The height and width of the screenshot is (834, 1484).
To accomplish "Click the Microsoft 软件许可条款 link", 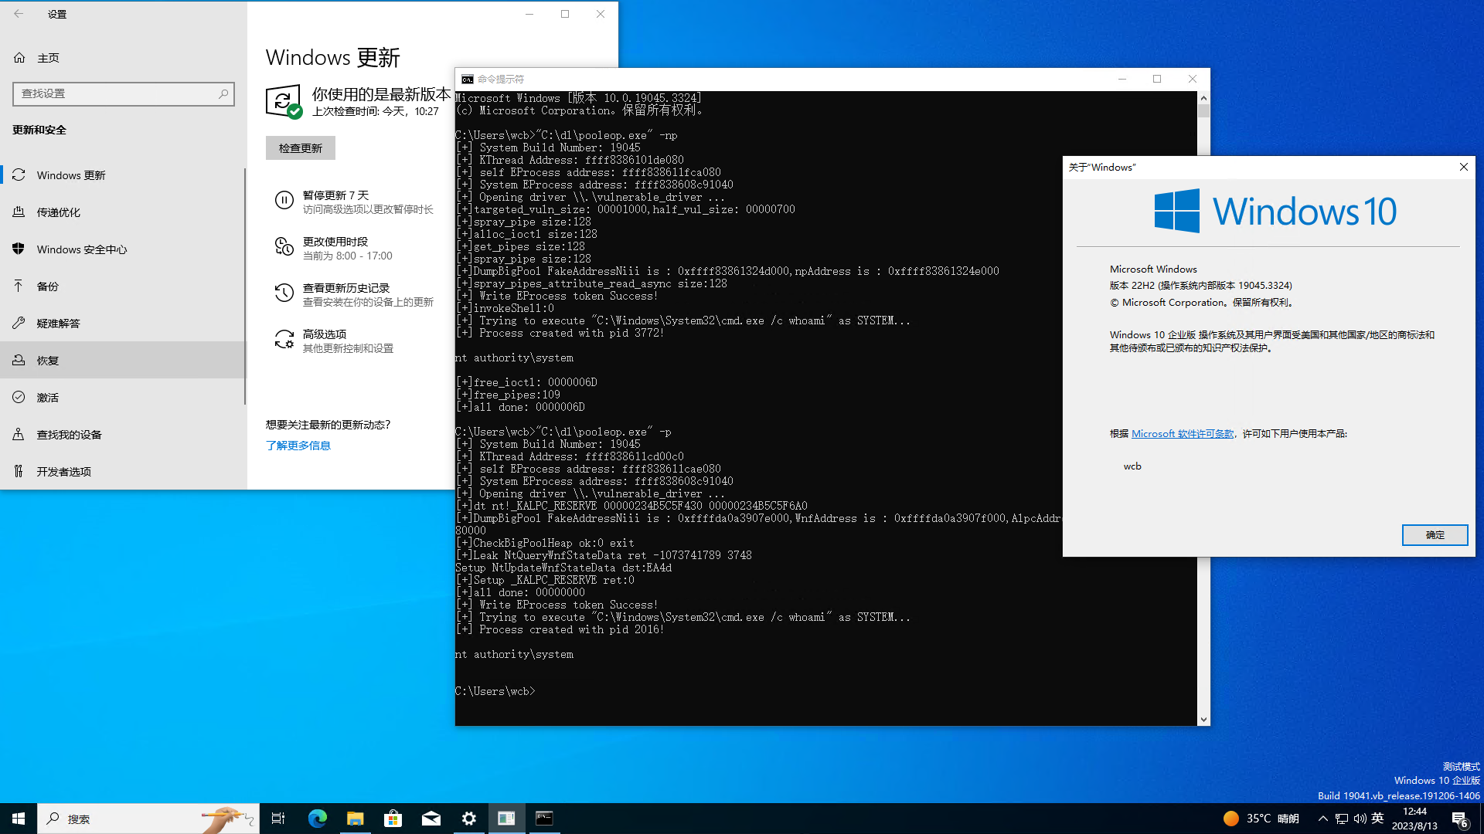I will click(x=1183, y=434).
